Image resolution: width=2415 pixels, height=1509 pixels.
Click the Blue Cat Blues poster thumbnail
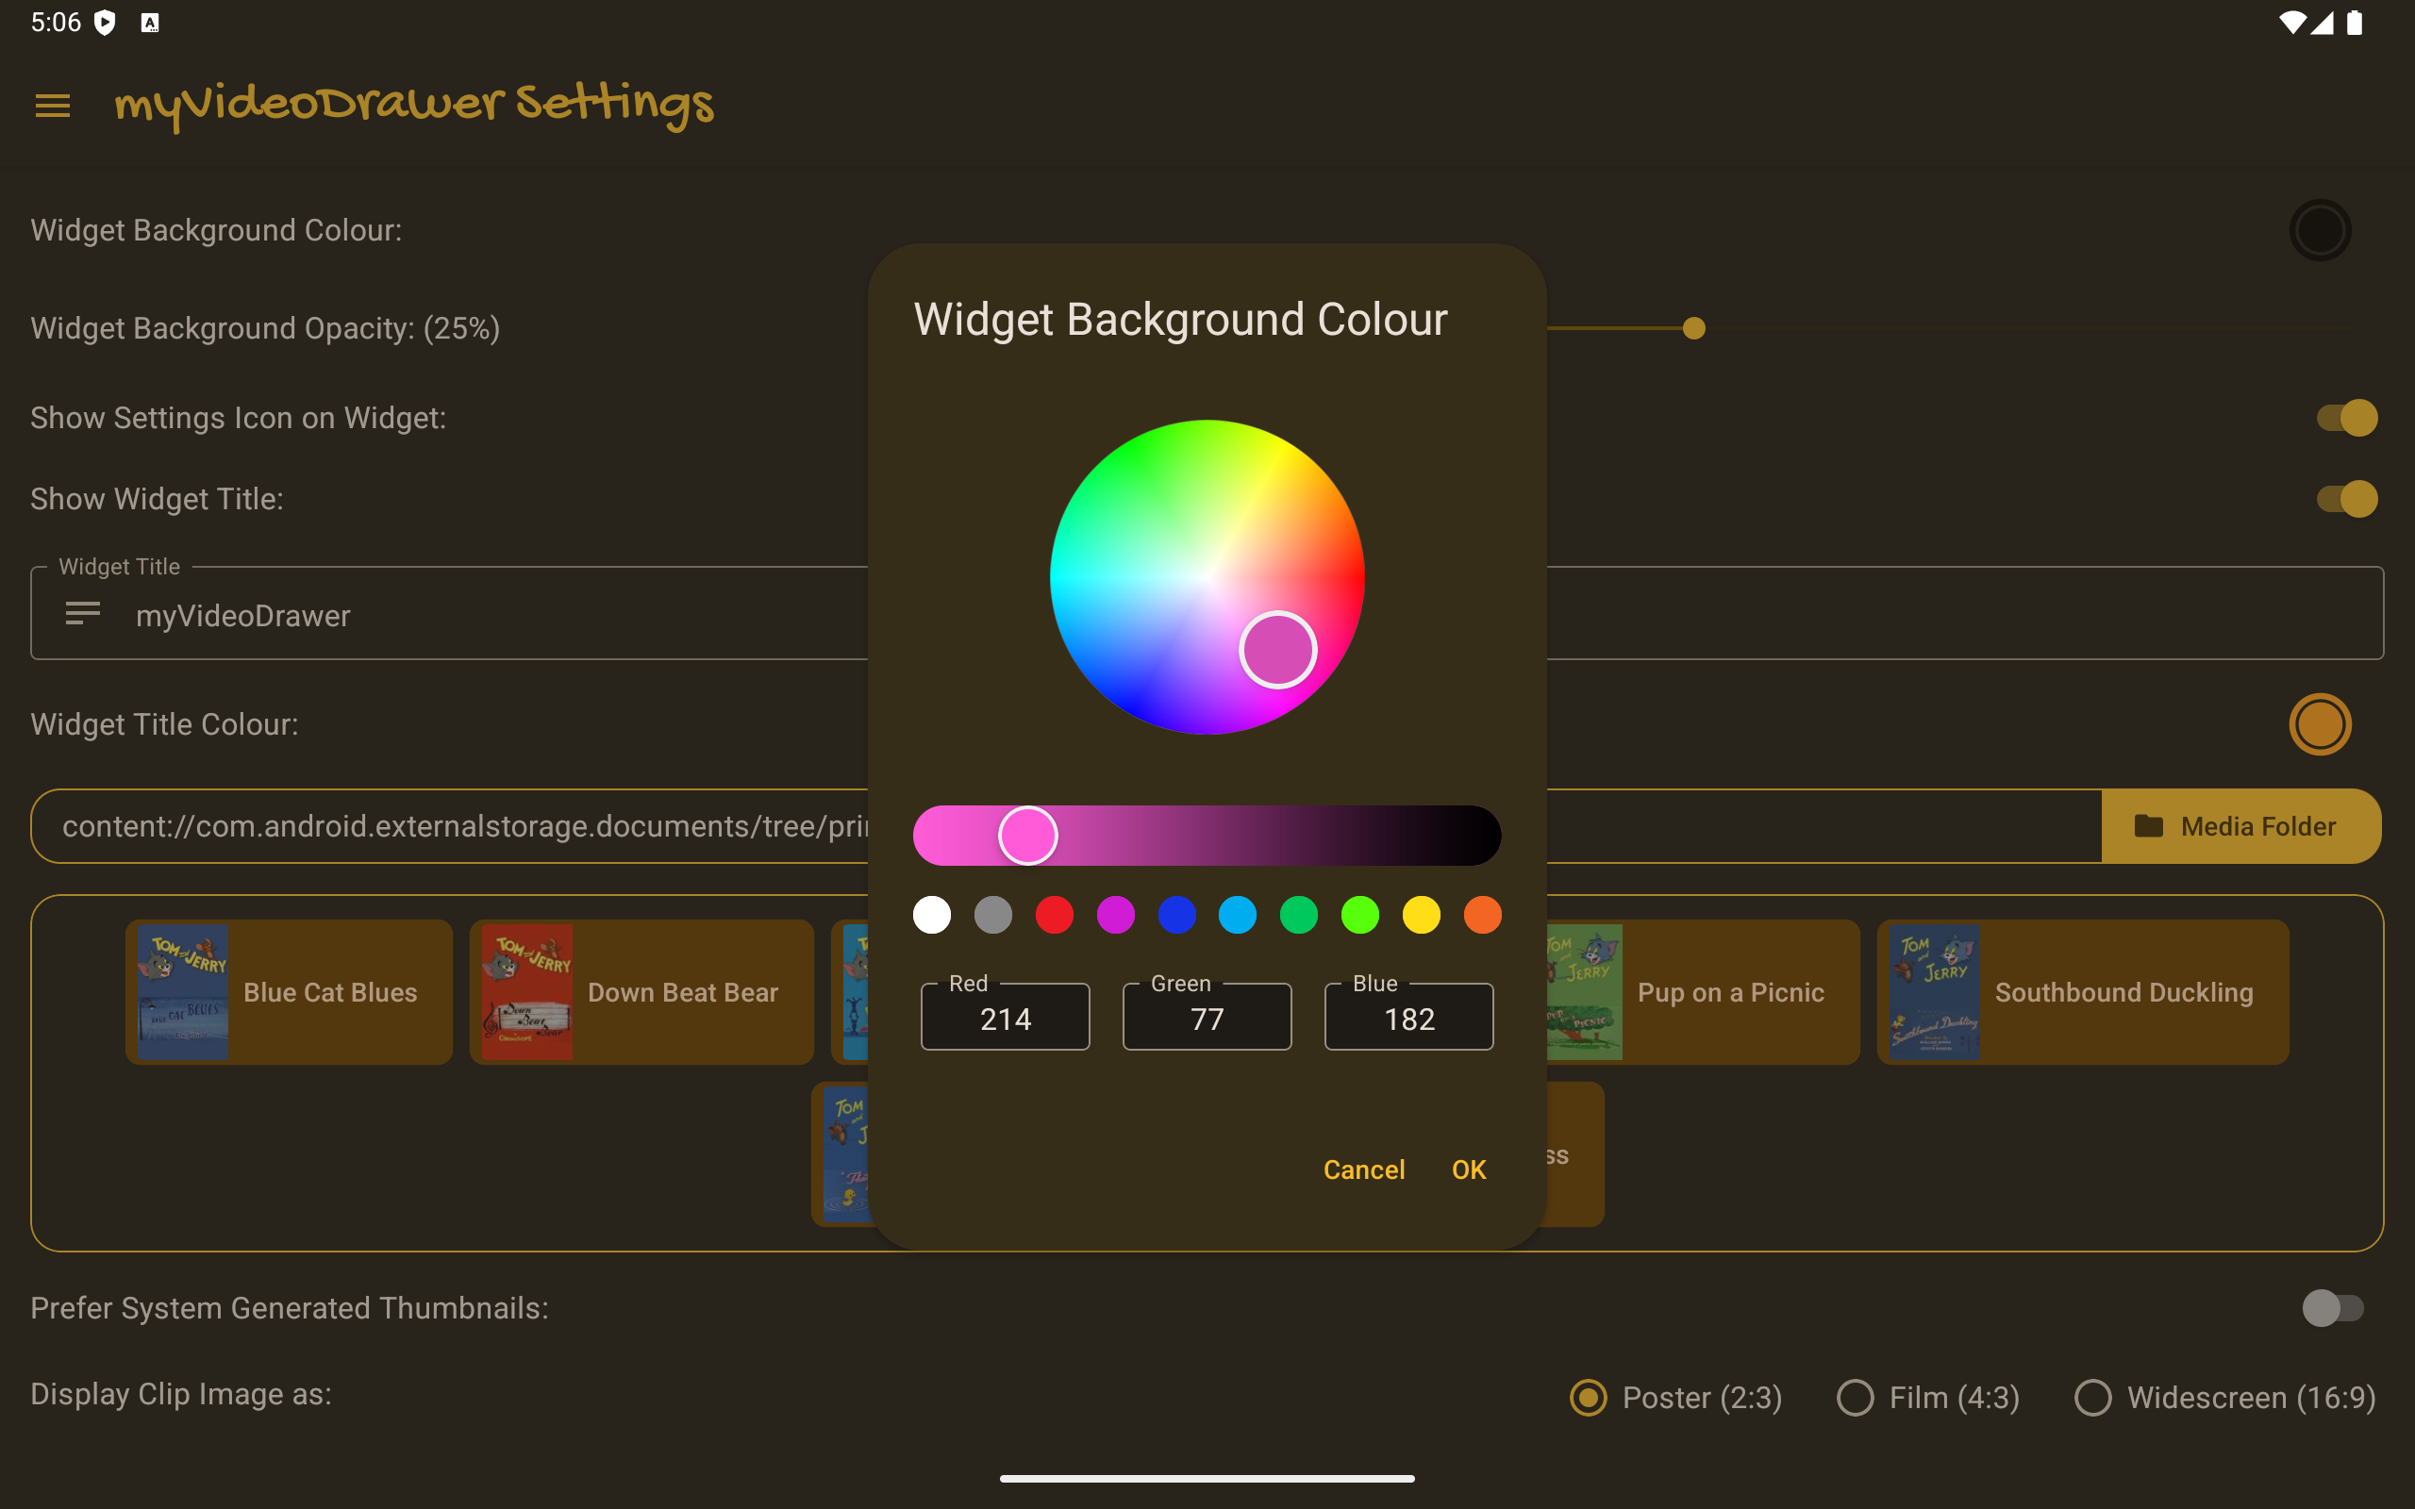pyautogui.click(x=183, y=992)
